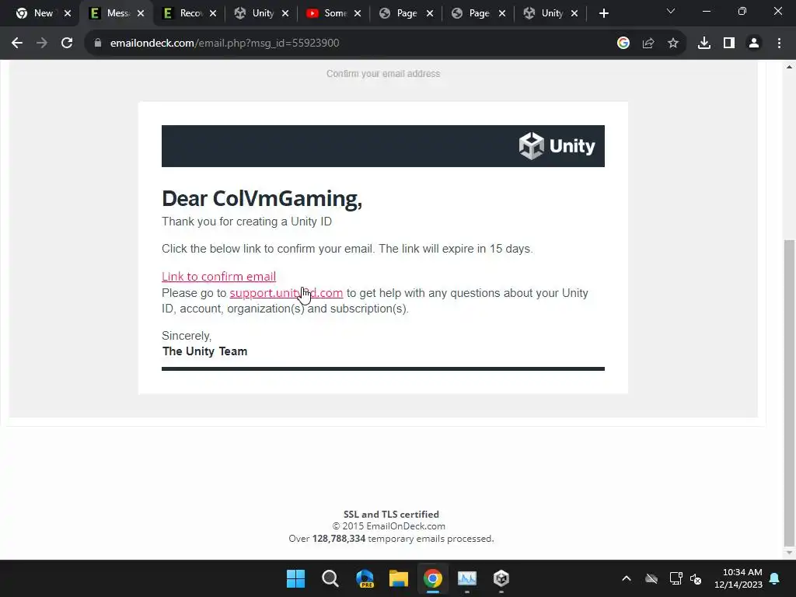Viewport: 796px width, 597px height.
Task: Show hidden system tray icons
Action: tap(627, 578)
